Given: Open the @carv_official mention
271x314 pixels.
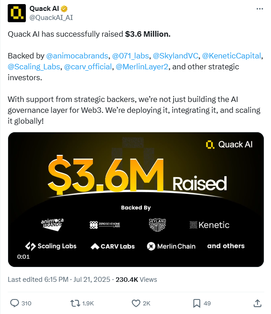Looking at the screenshot, I should [88, 67].
